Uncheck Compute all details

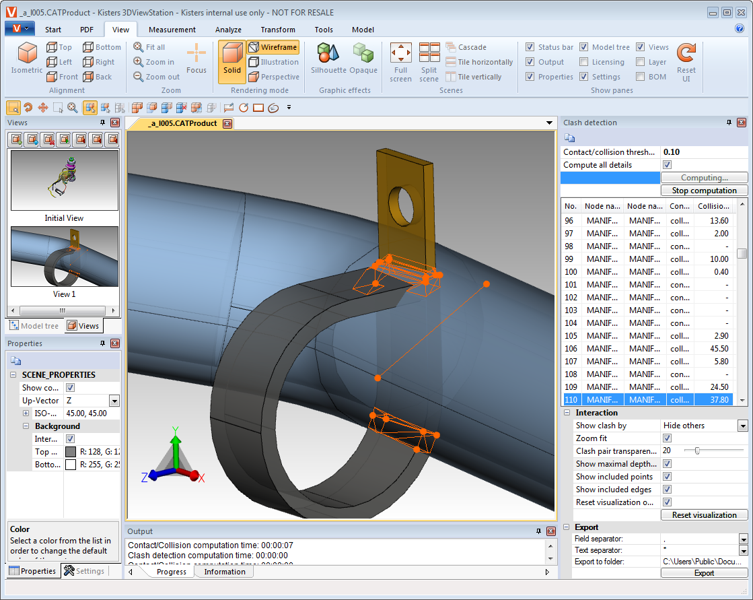pos(667,165)
